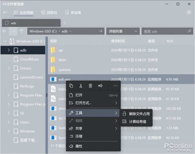Click the delete trash icon
The height and width of the screenshot is (154, 195).
click(91, 86)
